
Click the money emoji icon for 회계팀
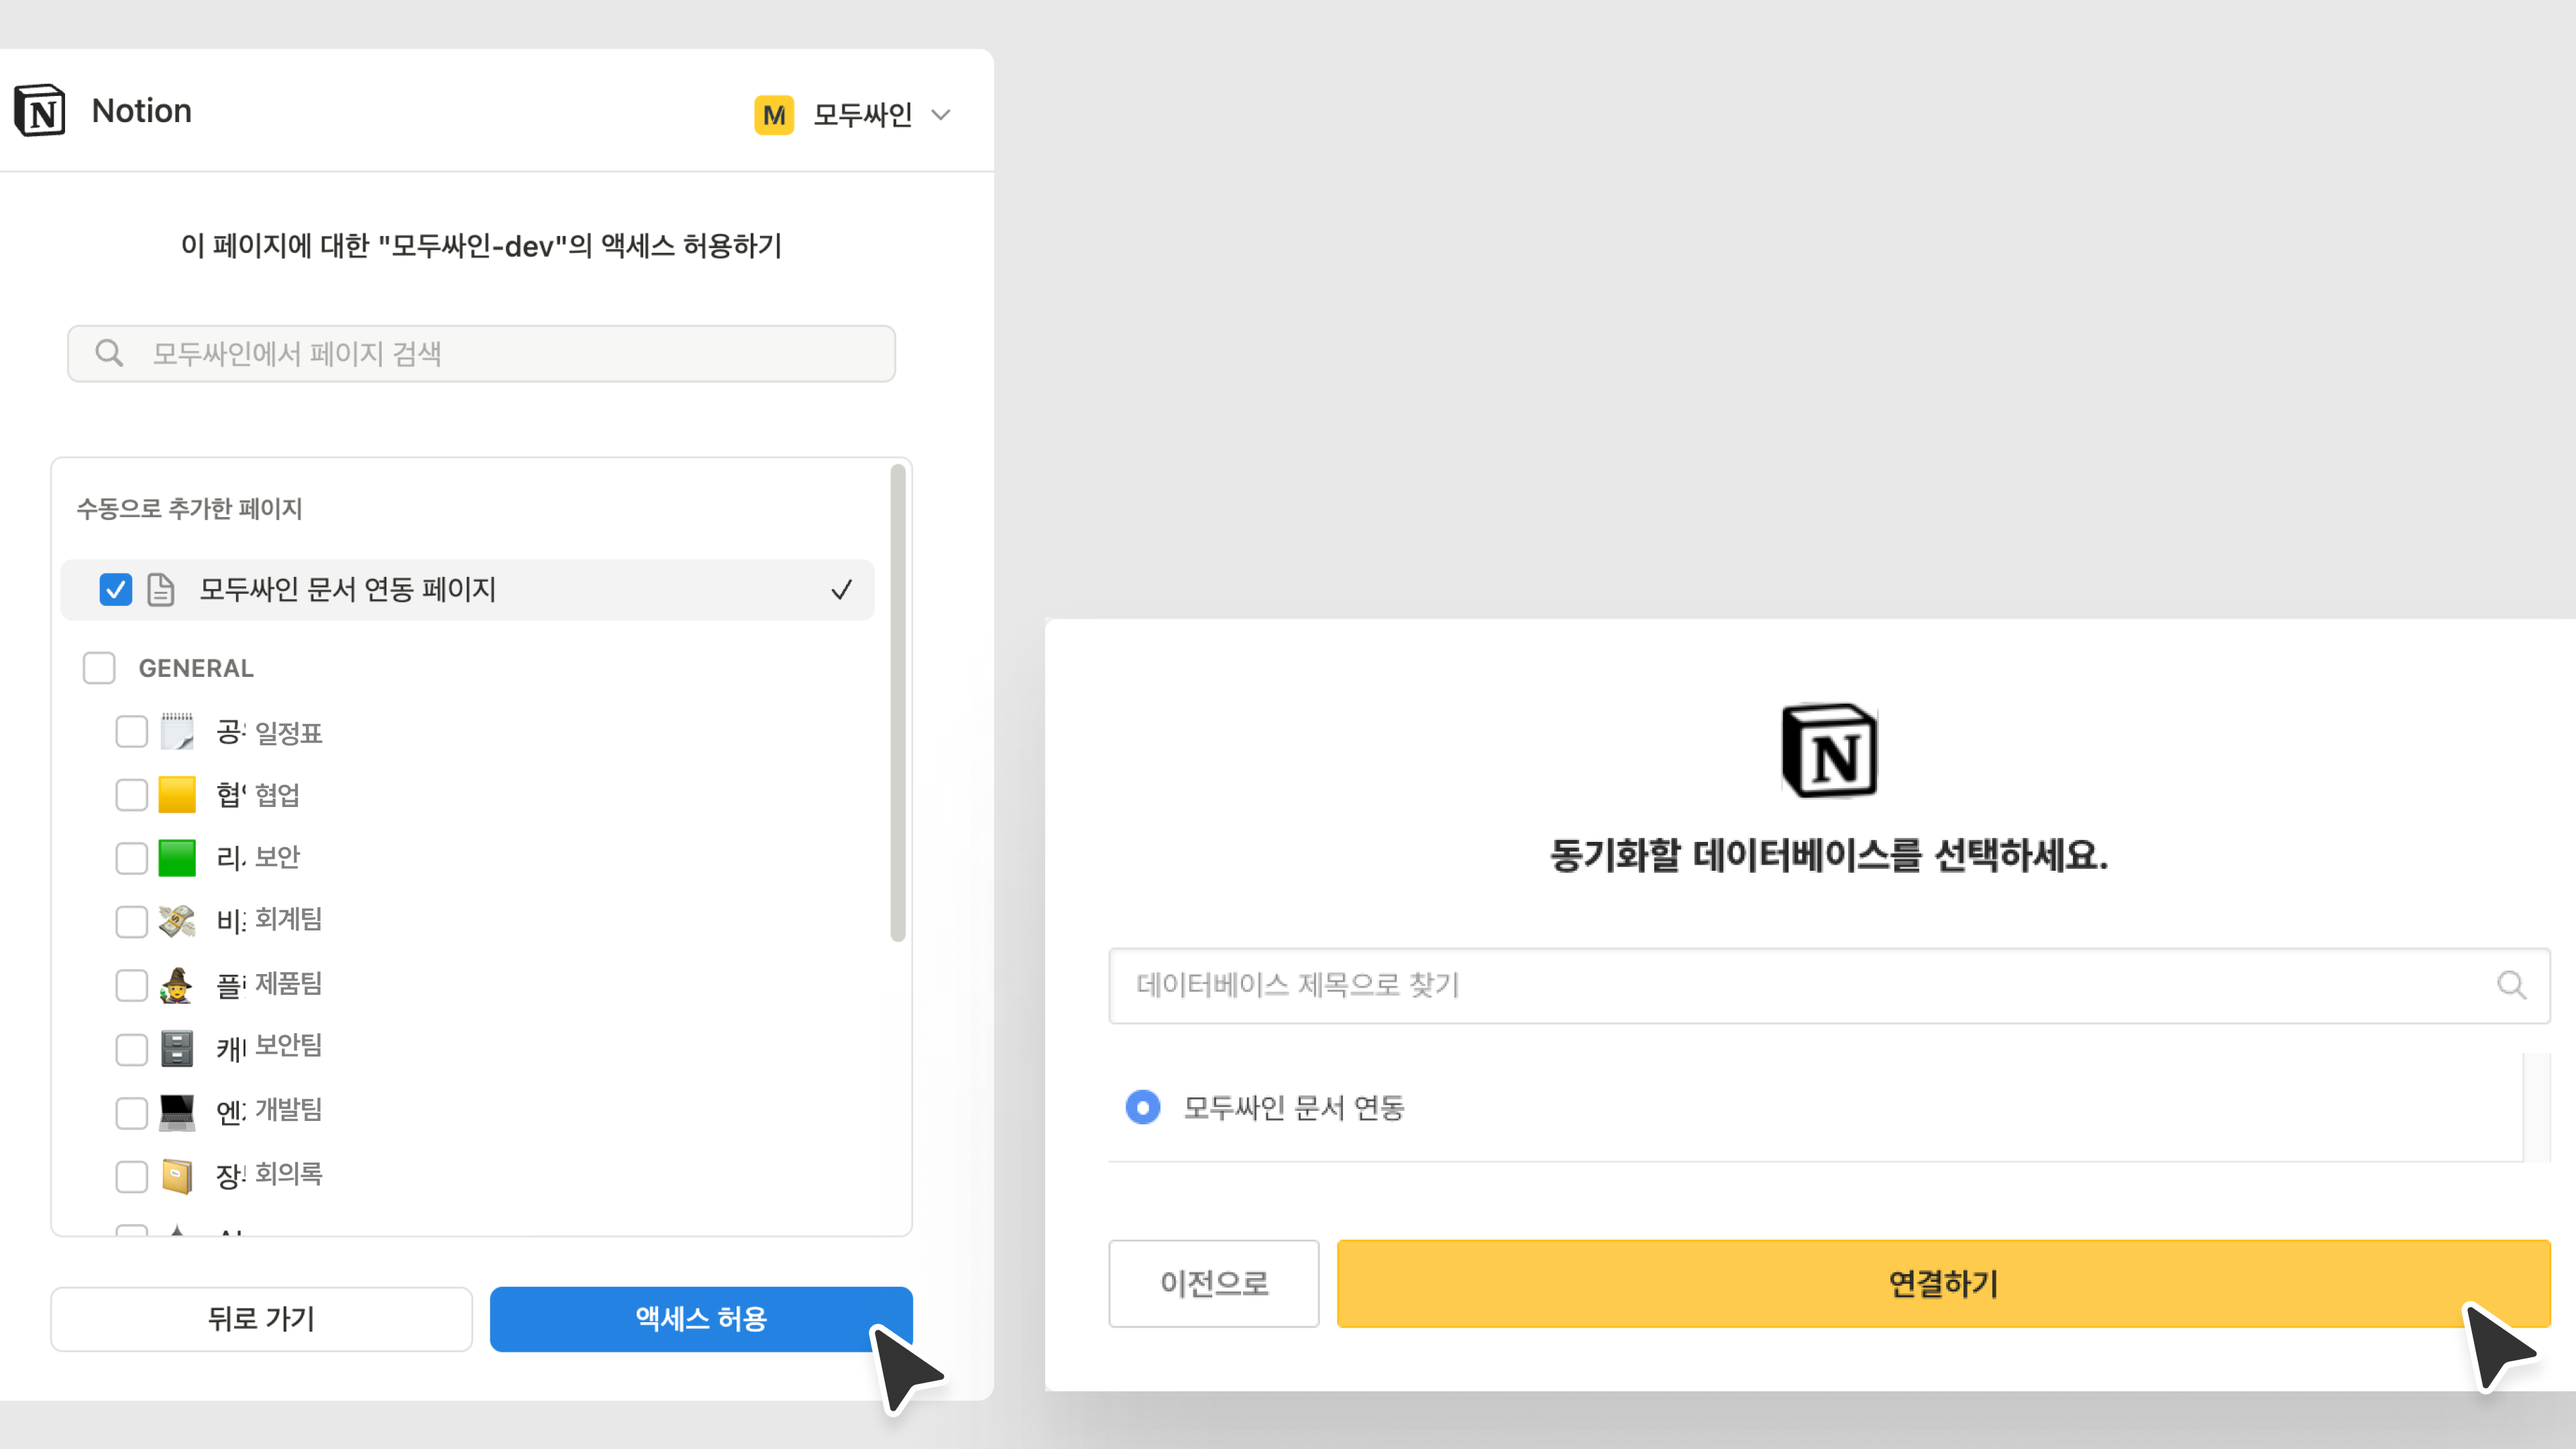pos(177,921)
